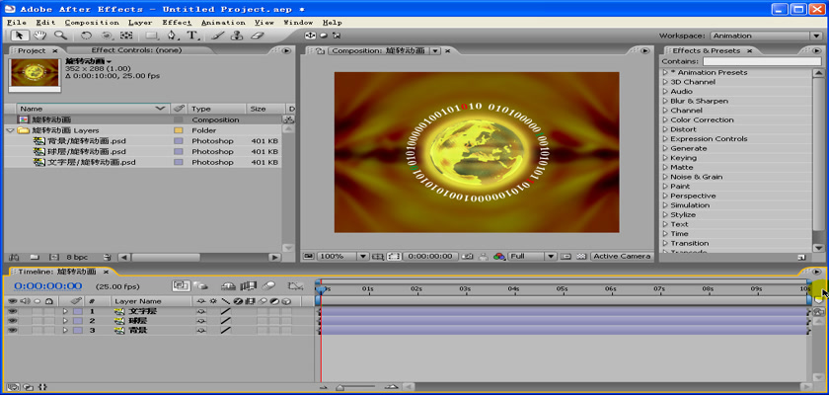The image size is (829, 395).
Task: Click the Contains search field
Action: [762, 61]
